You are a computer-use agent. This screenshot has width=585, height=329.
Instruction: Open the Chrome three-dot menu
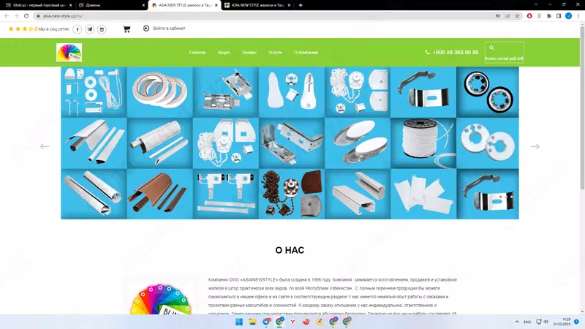point(578,15)
